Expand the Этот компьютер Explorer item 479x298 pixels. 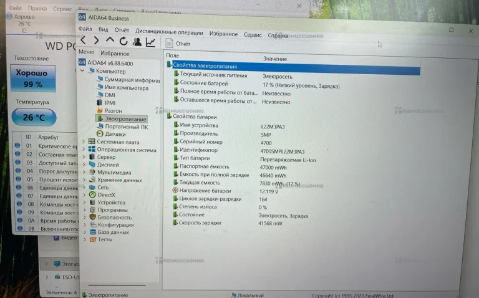(46, 264)
